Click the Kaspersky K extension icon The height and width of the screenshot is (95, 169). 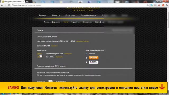click(159, 5)
